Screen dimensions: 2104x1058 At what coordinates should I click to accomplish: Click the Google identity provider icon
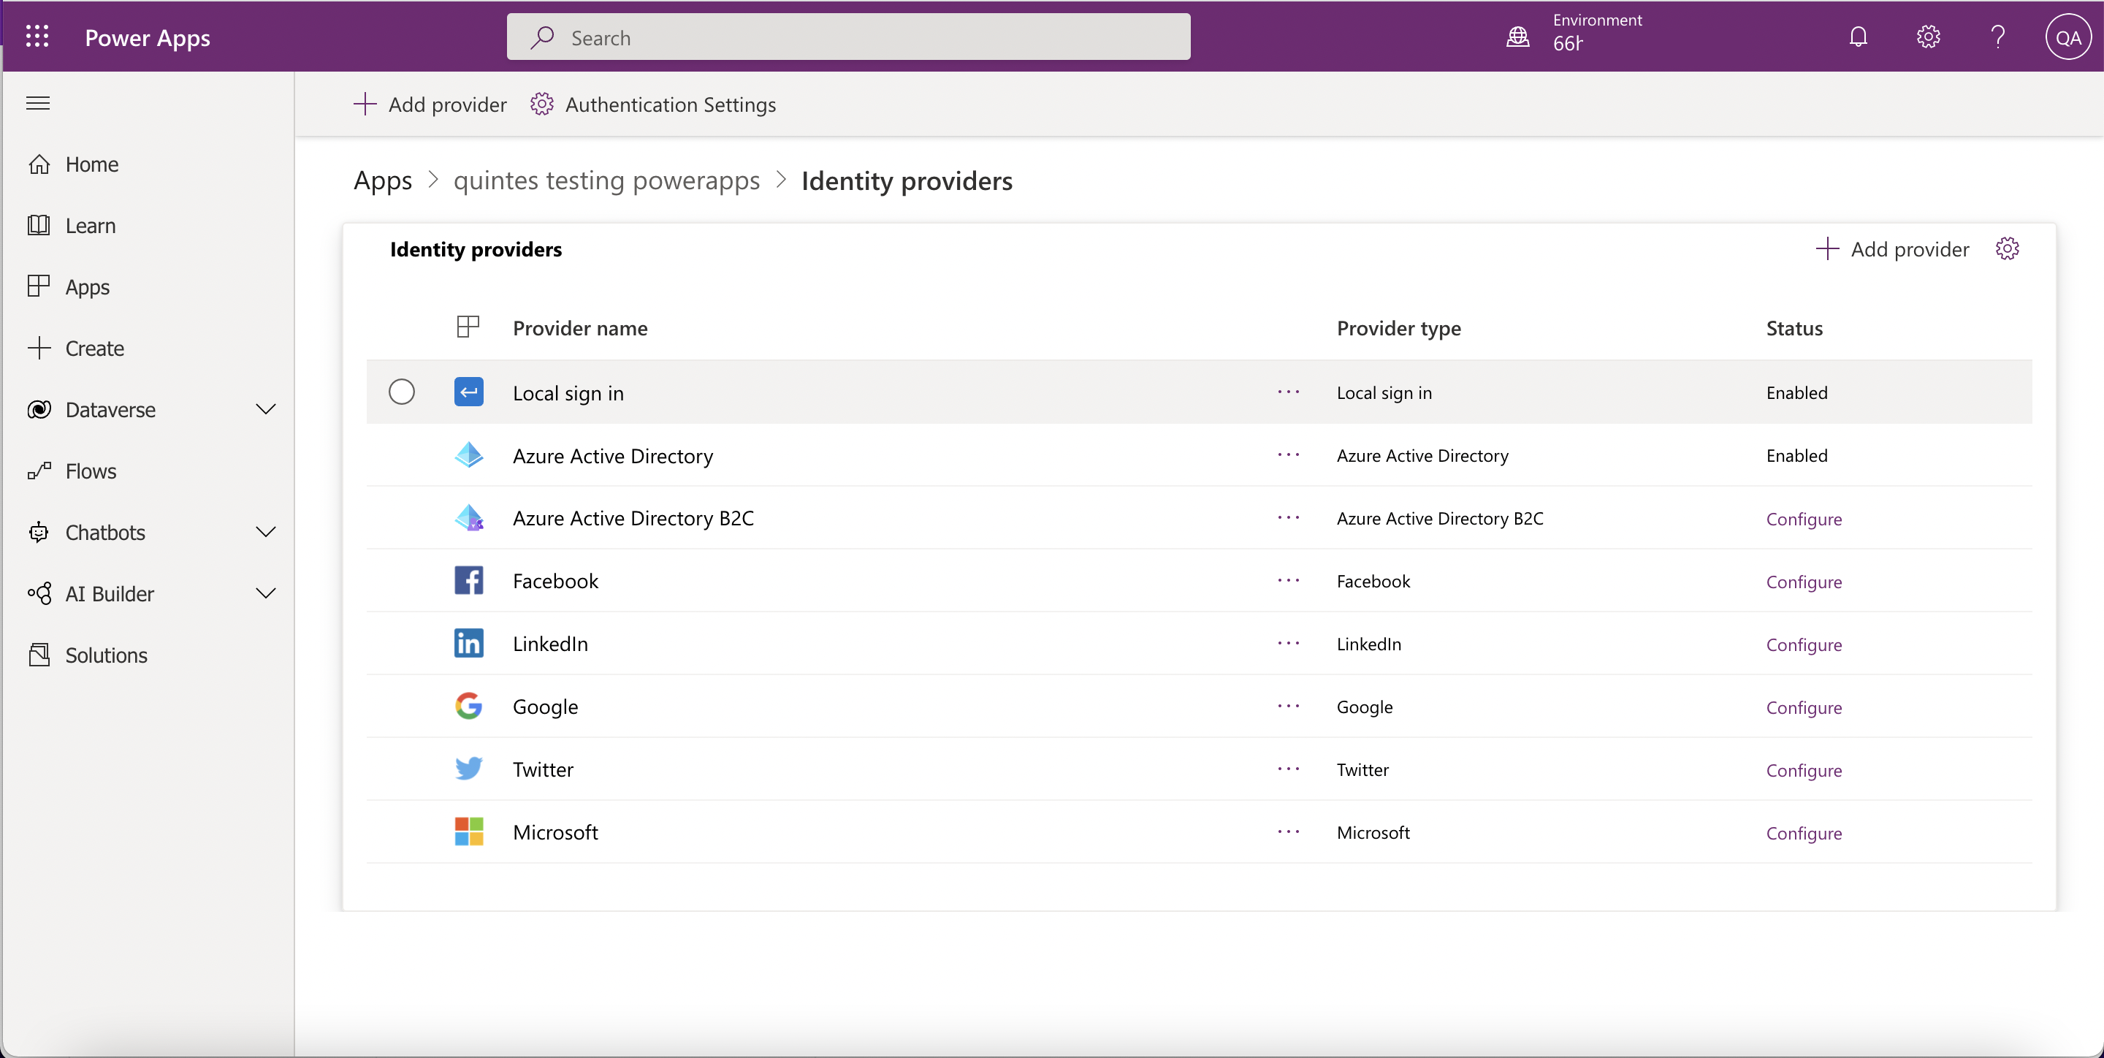tap(470, 706)
